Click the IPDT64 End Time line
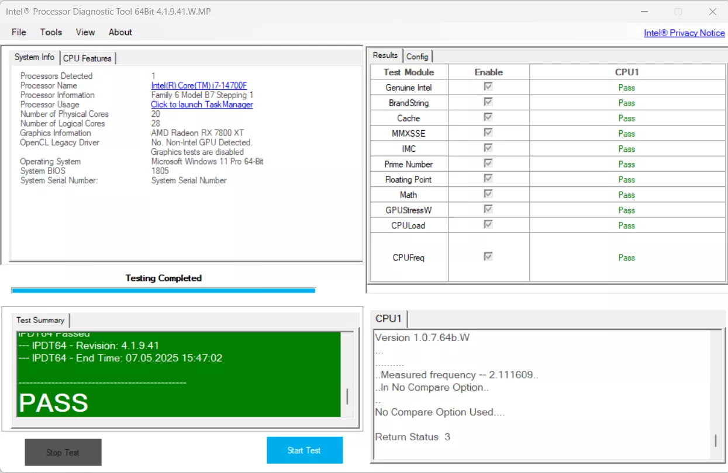Screen dimensions: 728x473 coord(120,358)
